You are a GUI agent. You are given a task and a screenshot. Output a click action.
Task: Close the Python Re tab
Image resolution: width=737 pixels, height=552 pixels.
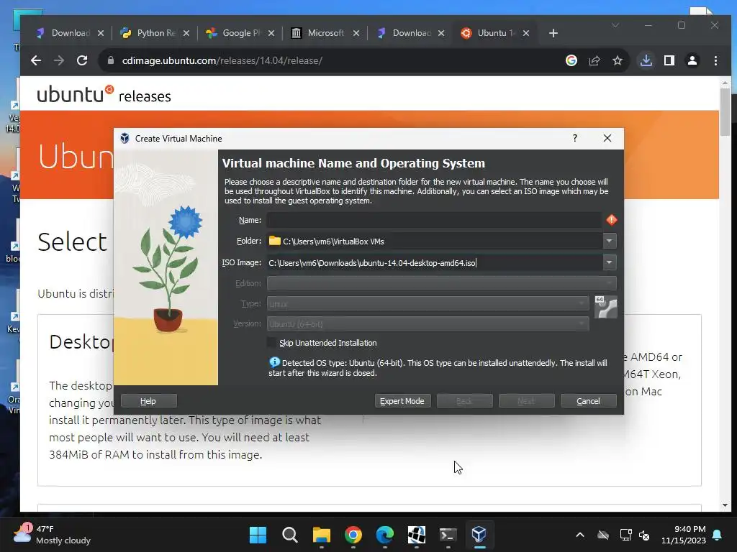pyautogui.click(x=186, y=33)
